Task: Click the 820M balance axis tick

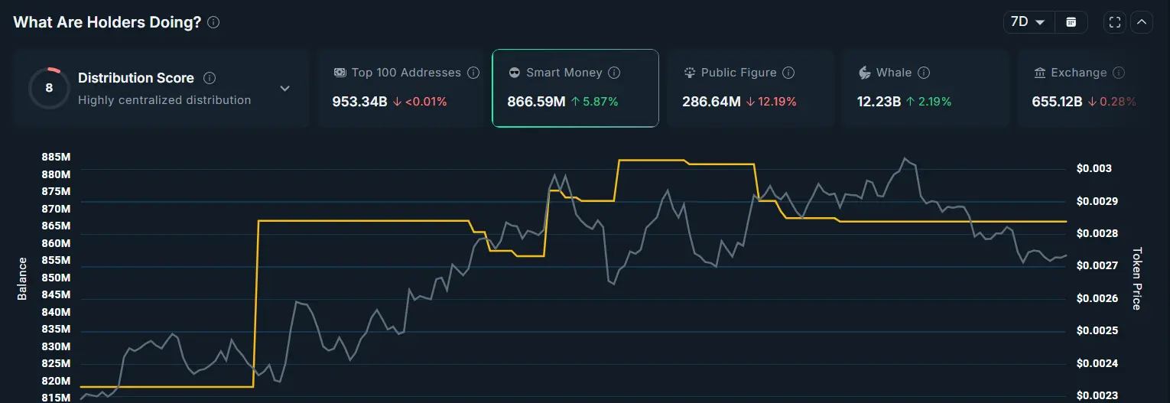Action: tap(57, 381)
